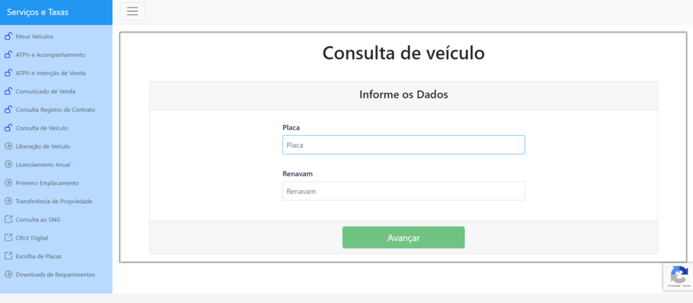Image resolution: width=693 pixels, height=303 pixels.
Task: Open Consulta Registro de Contrato
Action: click(x=55, y=109)
